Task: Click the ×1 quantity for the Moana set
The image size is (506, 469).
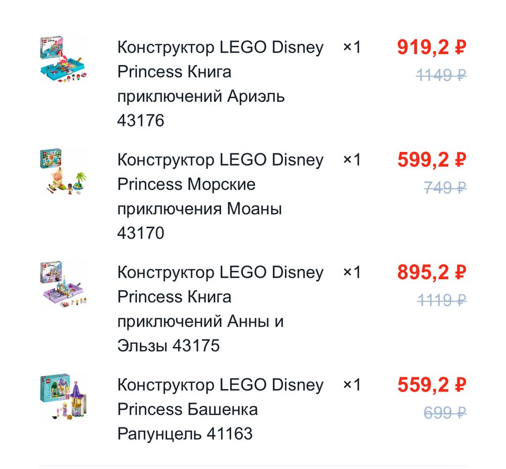Action: [352, 160]
